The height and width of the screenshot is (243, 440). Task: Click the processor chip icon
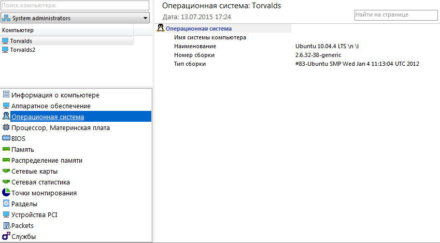pyautogui.click(x=6, y=127)
